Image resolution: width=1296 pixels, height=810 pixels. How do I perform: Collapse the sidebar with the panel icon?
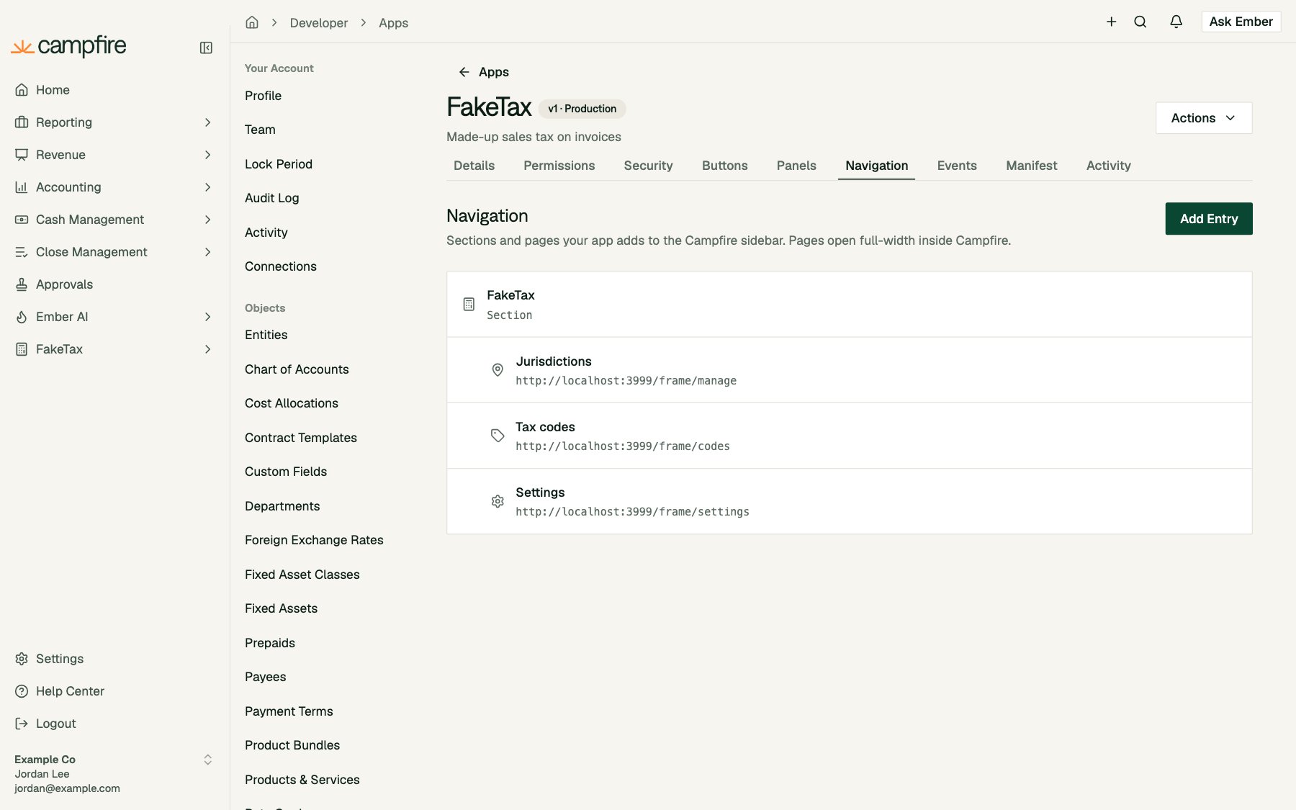(206, 48)
